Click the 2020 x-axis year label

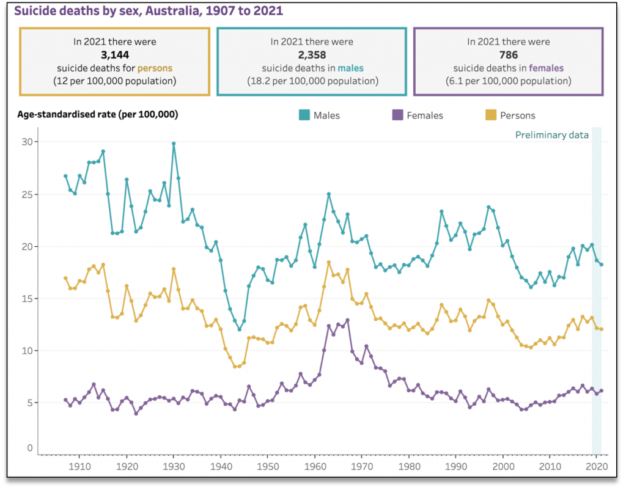(597, 466)
